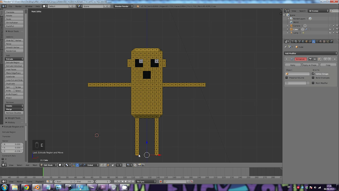Viewport: 339px width, 191px height.
Task: Open the Help menu
Action: point(38,6)
